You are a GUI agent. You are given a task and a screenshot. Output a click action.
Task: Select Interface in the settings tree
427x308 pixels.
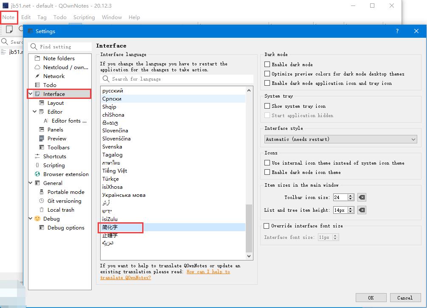point(59,94)
